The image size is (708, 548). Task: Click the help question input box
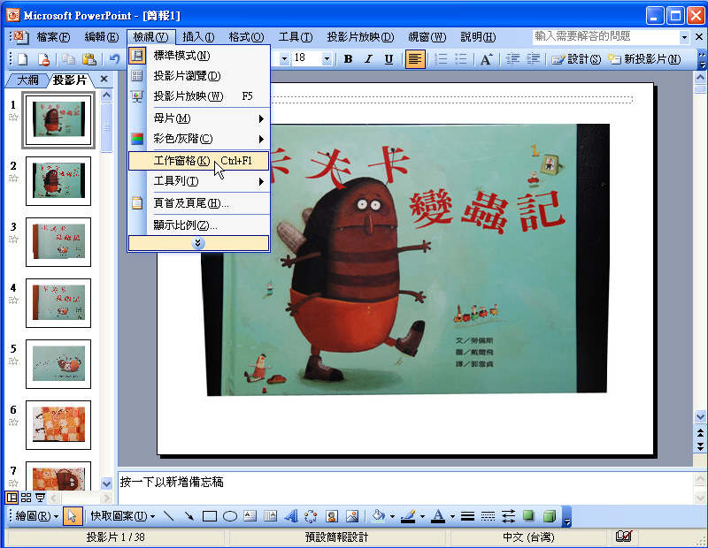tap(605, 37)
